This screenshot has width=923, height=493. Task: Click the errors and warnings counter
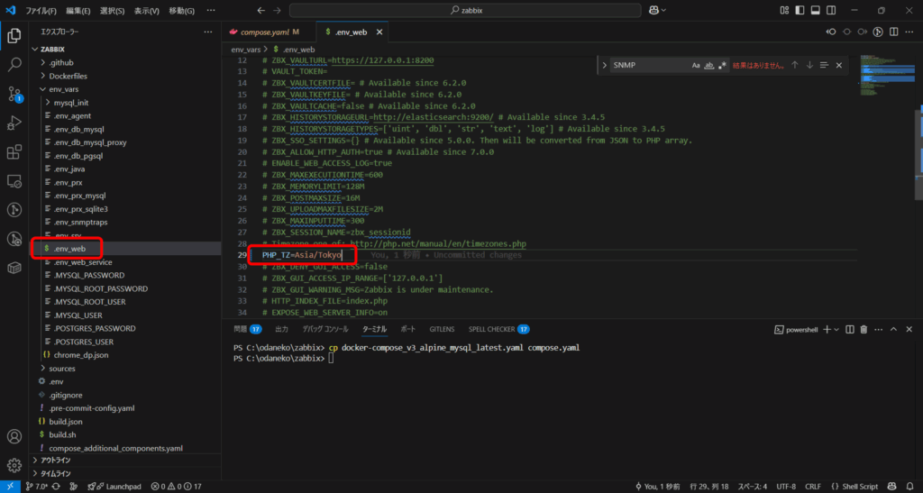[x=176, y=487]
